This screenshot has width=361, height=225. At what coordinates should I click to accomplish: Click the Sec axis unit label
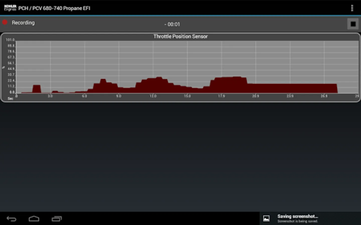click(10, 99)
